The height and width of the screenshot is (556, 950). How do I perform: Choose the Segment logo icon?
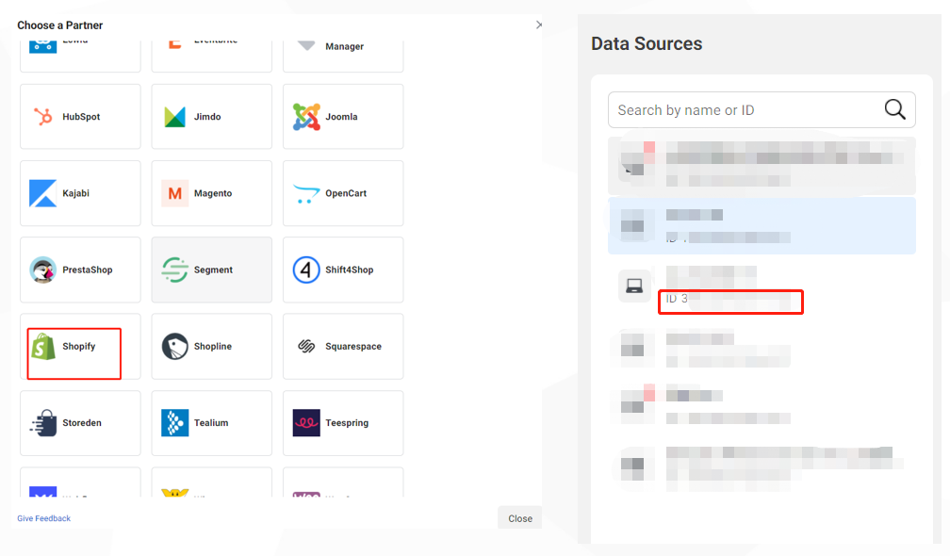[174, 270]
